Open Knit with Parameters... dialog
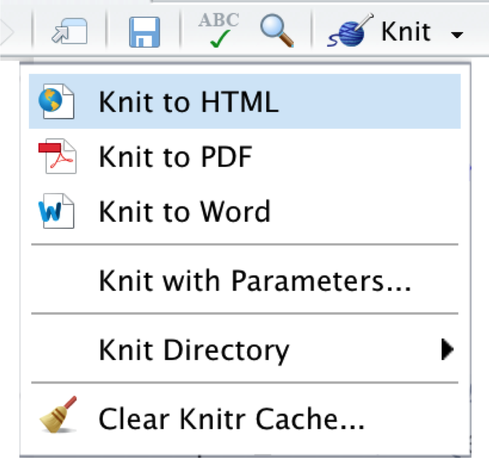489x472 pixels. pyautogui.click(x=254, y=282)
